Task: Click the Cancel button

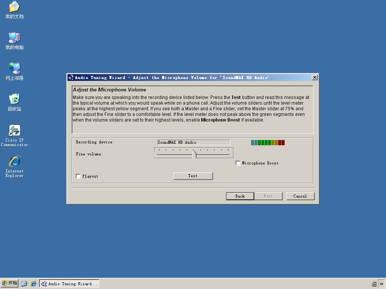Action: 300,196
